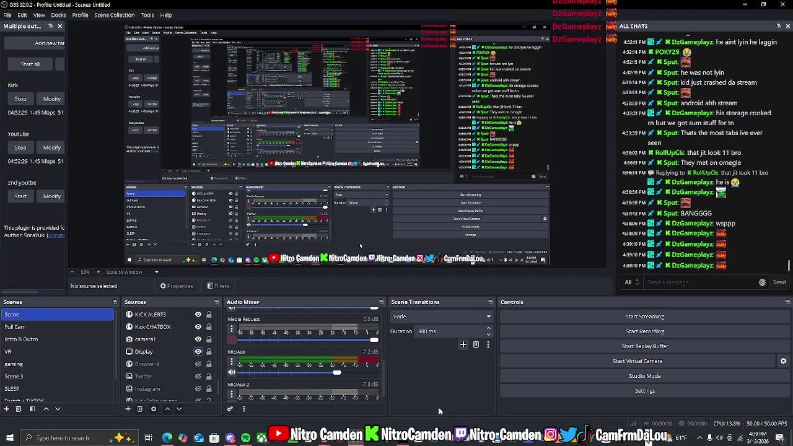Image resolution: width=793 pixels, height=446 pixels.
Task: Click Start Replay Buffer
Action: [644, 346]
